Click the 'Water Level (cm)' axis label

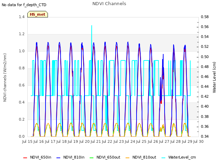214,78
